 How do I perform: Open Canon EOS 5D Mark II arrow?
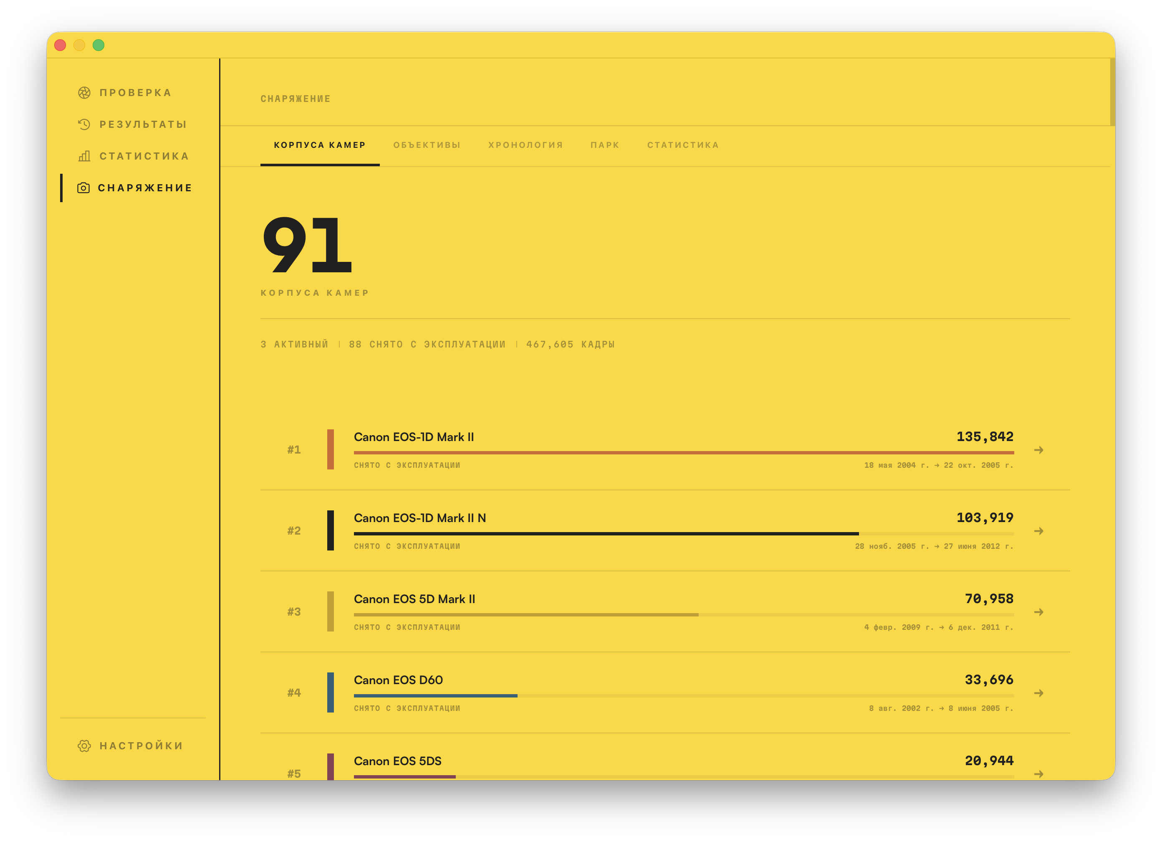(x=1038, y=612)
